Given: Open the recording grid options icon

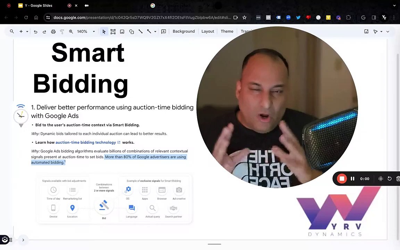Looking at the screenshot, I should 380,178.
